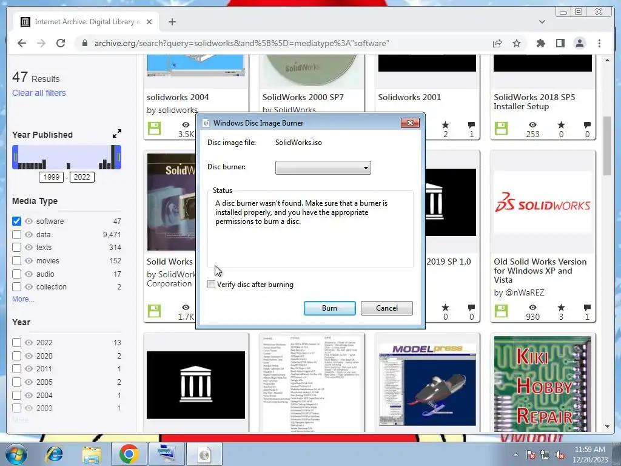Click the address bar URL
Viewport: 621px width, 466px height.
click(241, 43)
